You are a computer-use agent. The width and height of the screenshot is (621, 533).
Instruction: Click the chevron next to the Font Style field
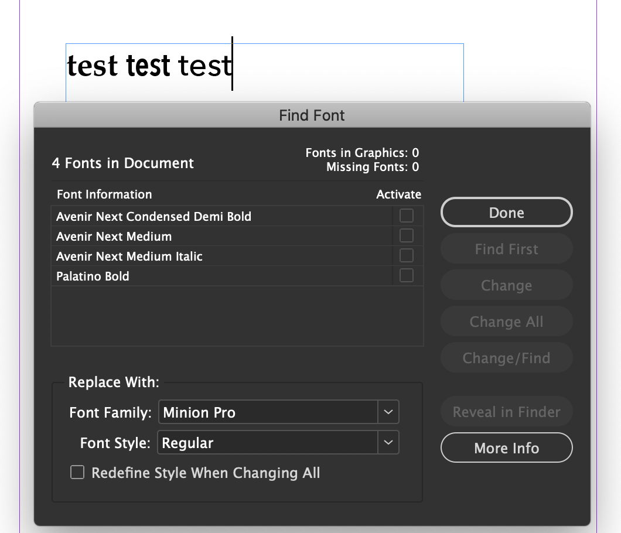[388, 442]
